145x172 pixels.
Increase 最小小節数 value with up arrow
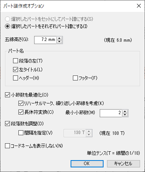pyautogui.click(x=125, y=111)
